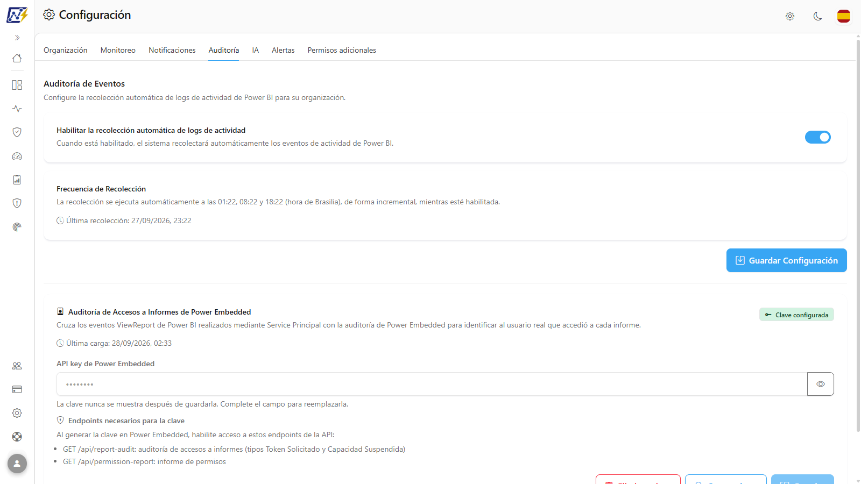Open the activity pulse icon in sidebar
This screenshot has width=861, height=484.
tap(17, 109)
